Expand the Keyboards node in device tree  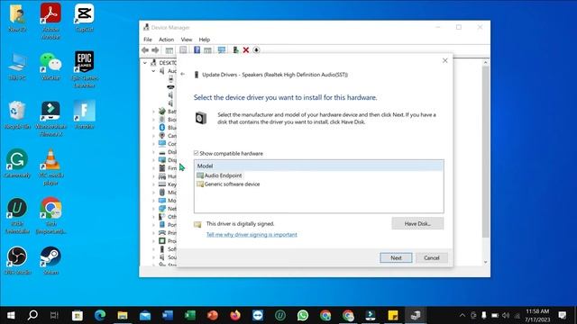tap(153, 184)
